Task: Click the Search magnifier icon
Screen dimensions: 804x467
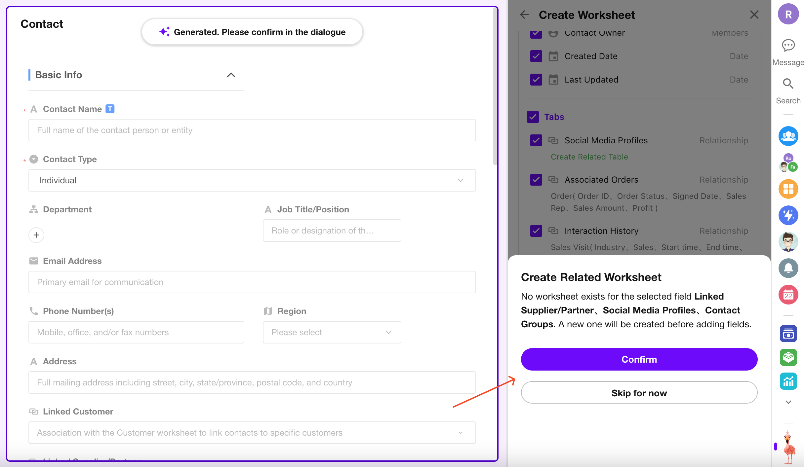Action: [788, 84]
